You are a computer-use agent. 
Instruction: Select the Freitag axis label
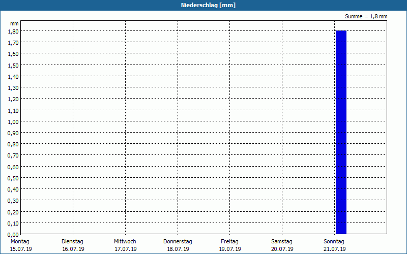pyautogui.click(x=229, y=241)
